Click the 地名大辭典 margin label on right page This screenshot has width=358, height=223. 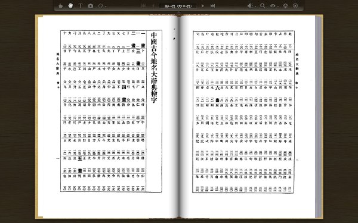pos(297,64)
